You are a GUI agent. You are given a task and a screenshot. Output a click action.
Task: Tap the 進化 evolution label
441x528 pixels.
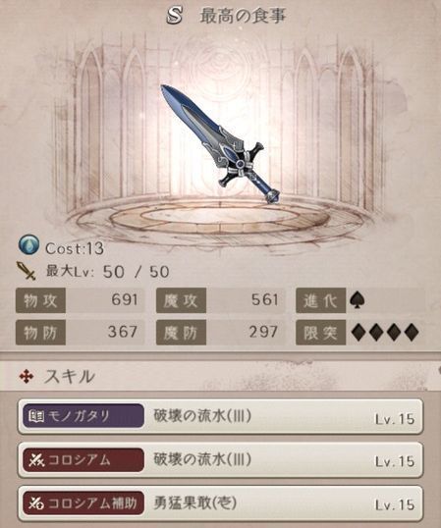(320, 300)
